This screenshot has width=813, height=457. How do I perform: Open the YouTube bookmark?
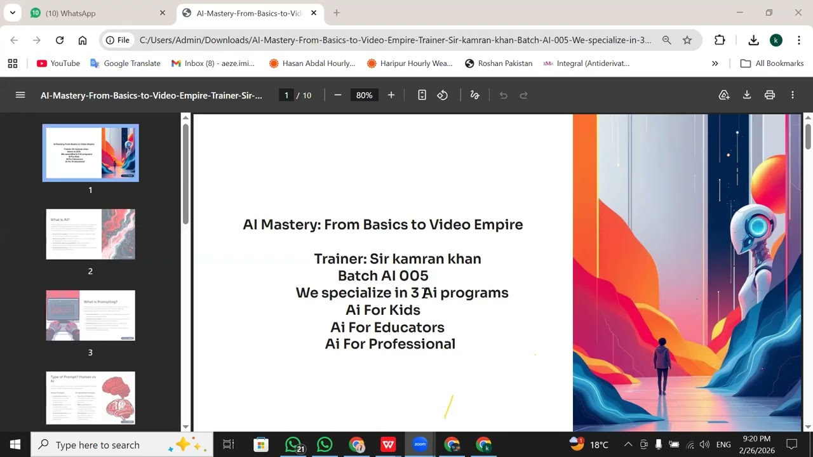[58, 63]
